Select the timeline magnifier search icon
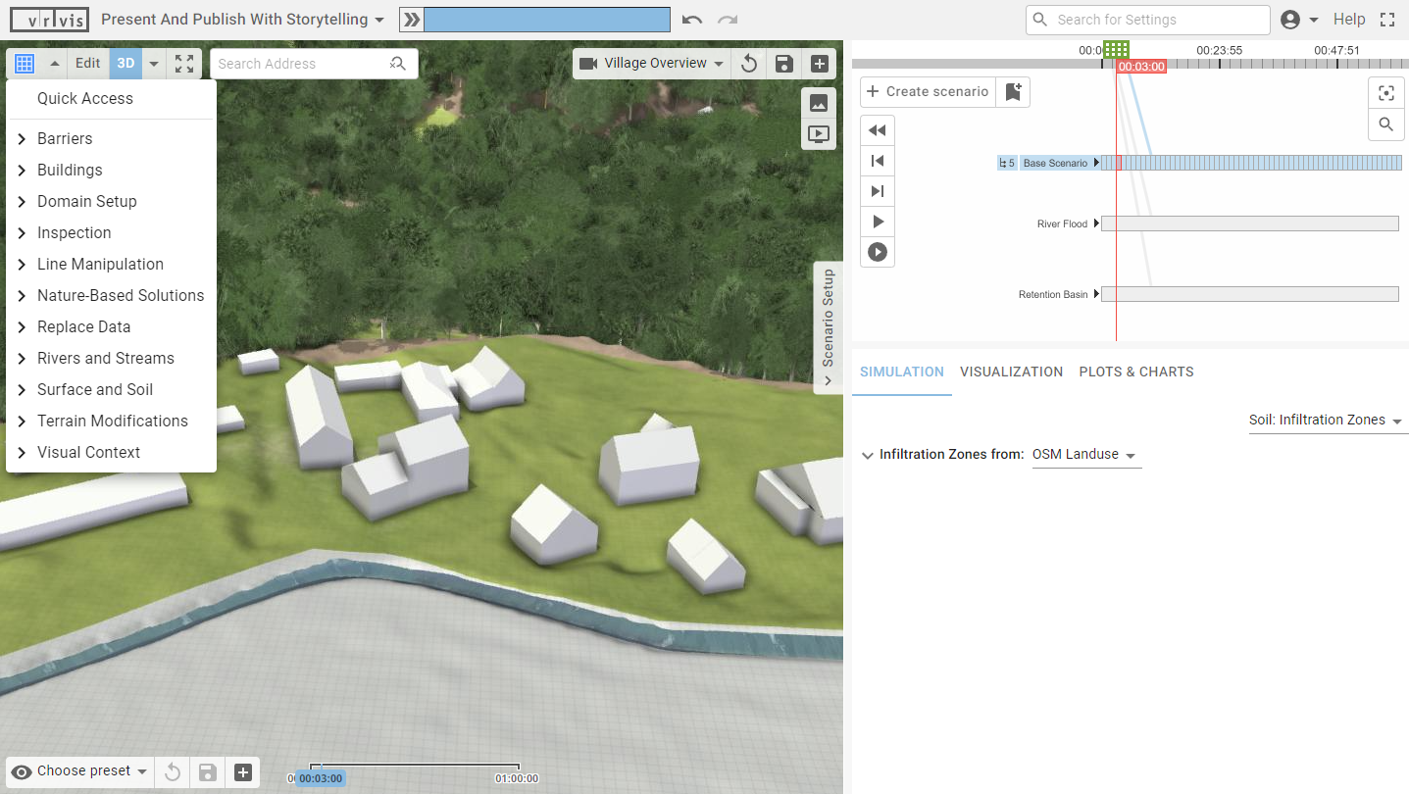This screenshot has width=1409, height=794. [1385, 124]
